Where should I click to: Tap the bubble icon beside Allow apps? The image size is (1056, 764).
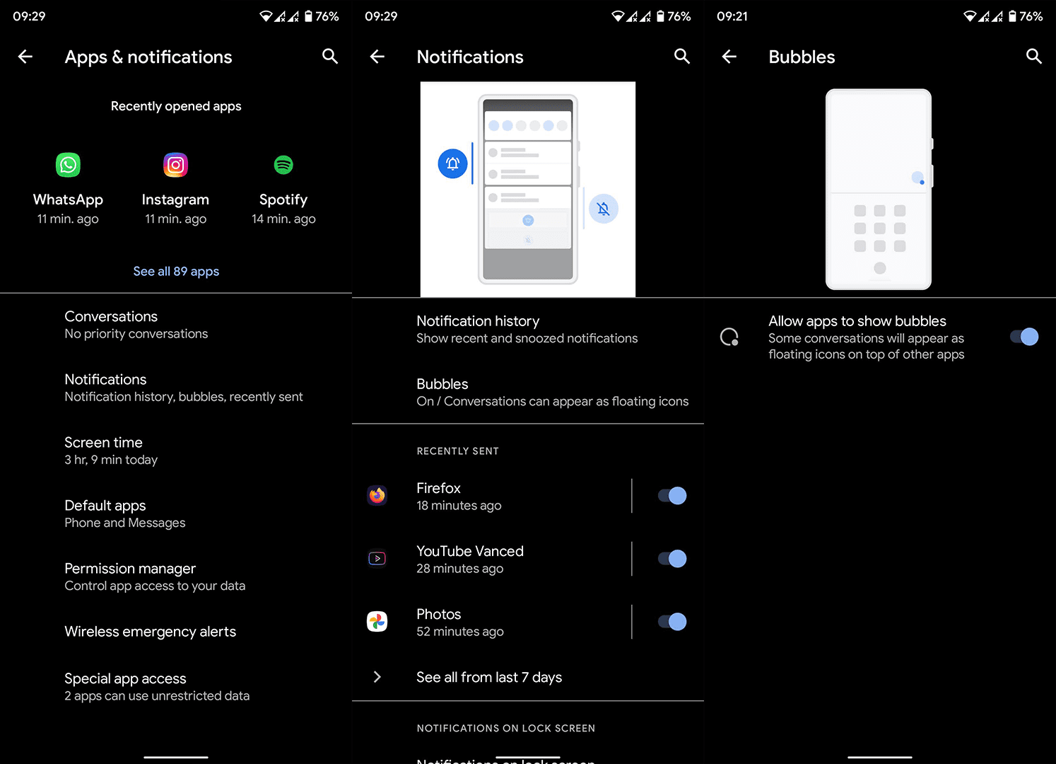click(729, 337)
